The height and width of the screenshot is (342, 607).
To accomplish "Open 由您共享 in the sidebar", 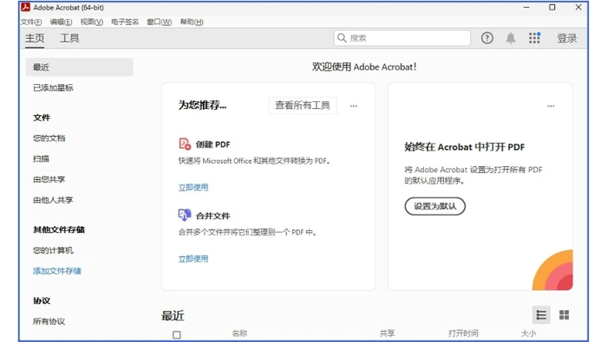I will point(49,179).
